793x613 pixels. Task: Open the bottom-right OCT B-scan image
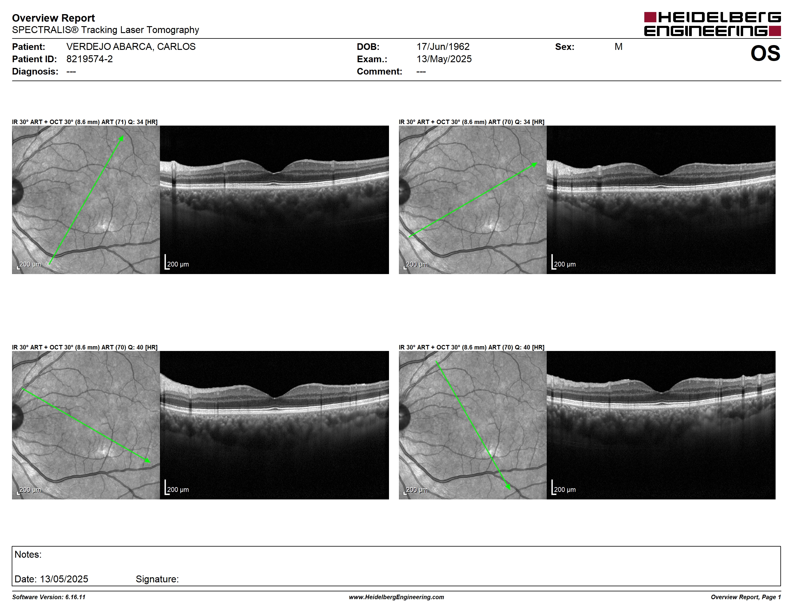click(x=661, y=425)
